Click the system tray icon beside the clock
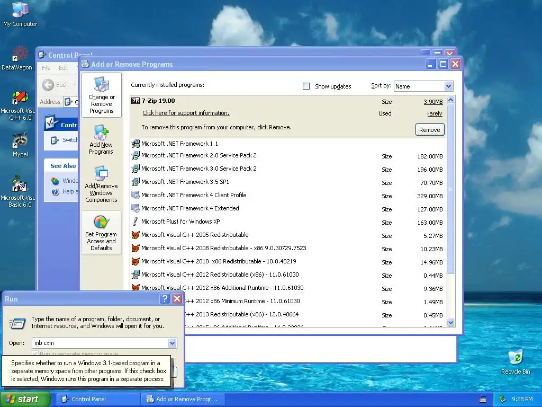Viewport: 542px width, 407px height. point(502,399)
